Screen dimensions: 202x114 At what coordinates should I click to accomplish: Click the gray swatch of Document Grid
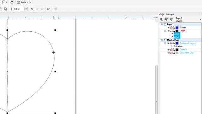(177, 53)
